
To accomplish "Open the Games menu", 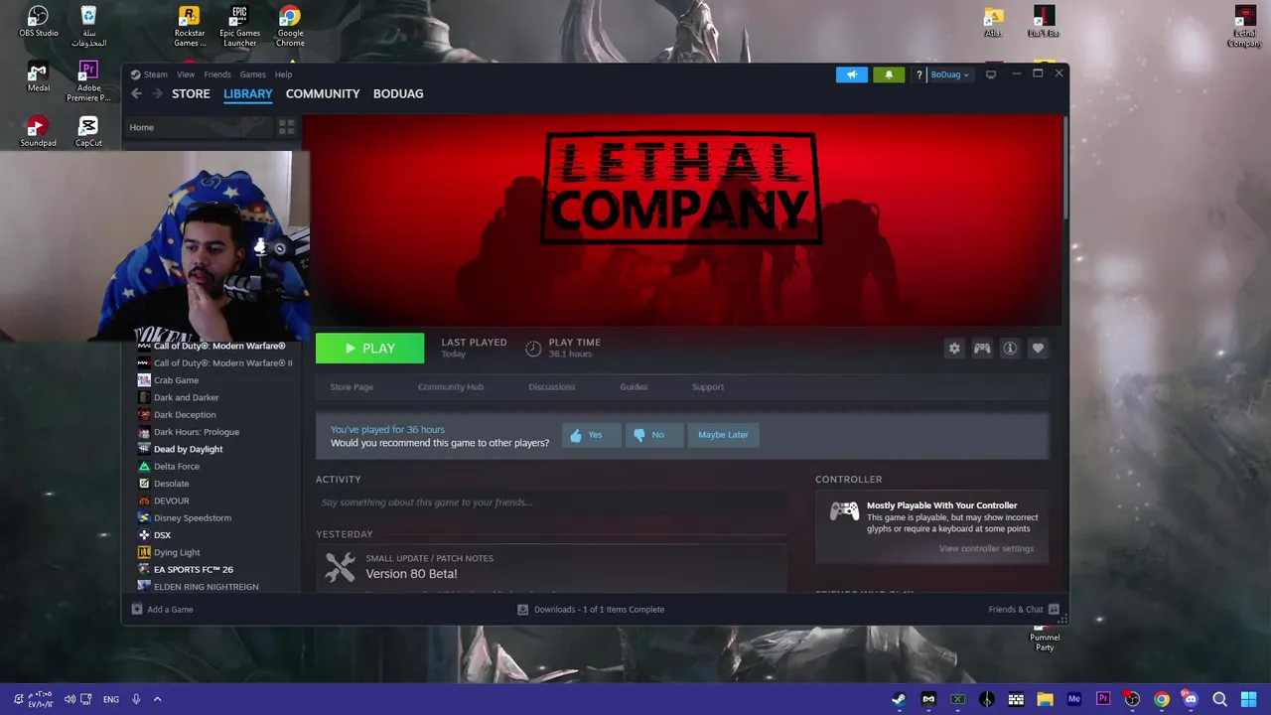I will coord(252,74).
